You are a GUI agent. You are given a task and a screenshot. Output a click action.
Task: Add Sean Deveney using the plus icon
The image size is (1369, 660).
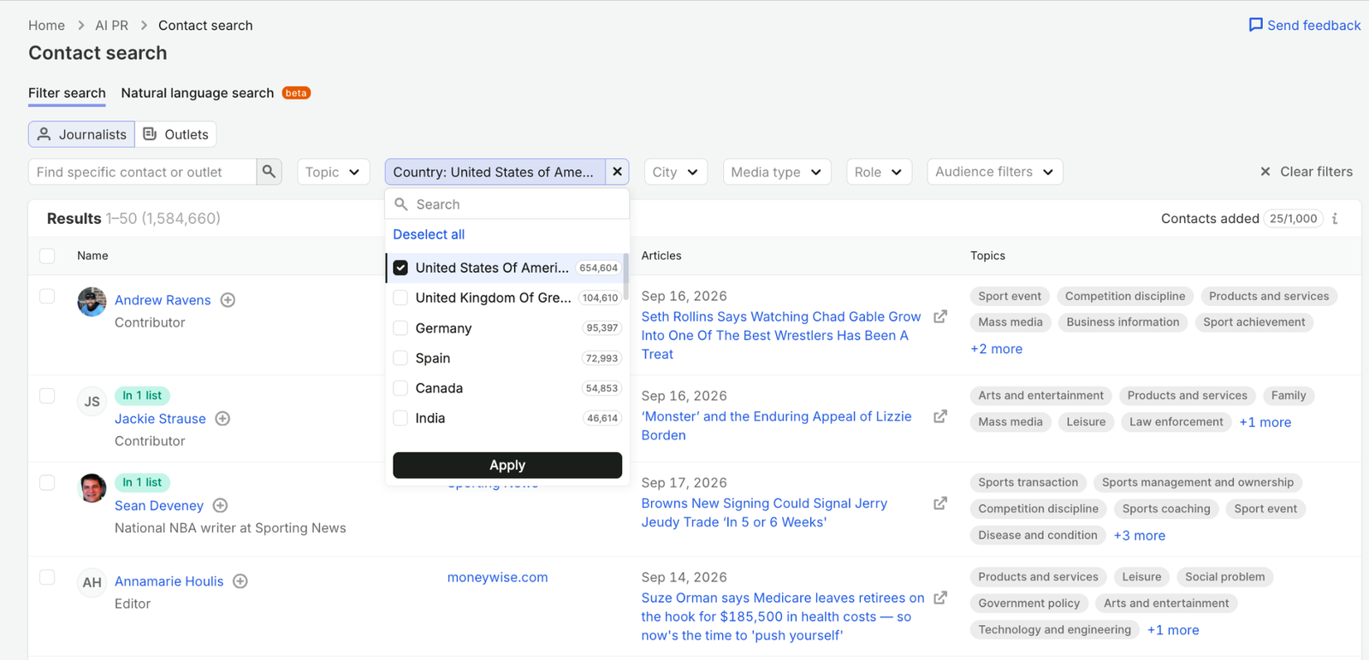point(220,506)
